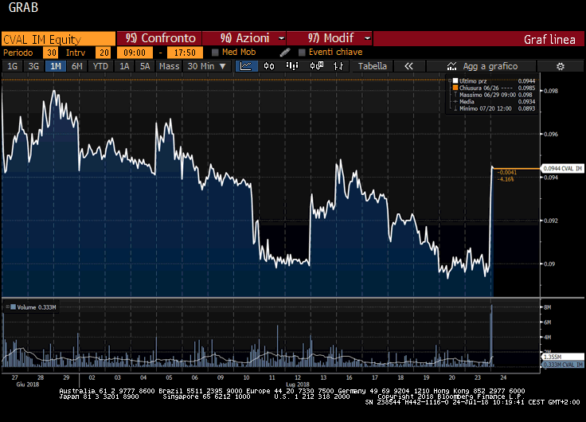Click the Media average marker icon in legend

pos(455,102)
